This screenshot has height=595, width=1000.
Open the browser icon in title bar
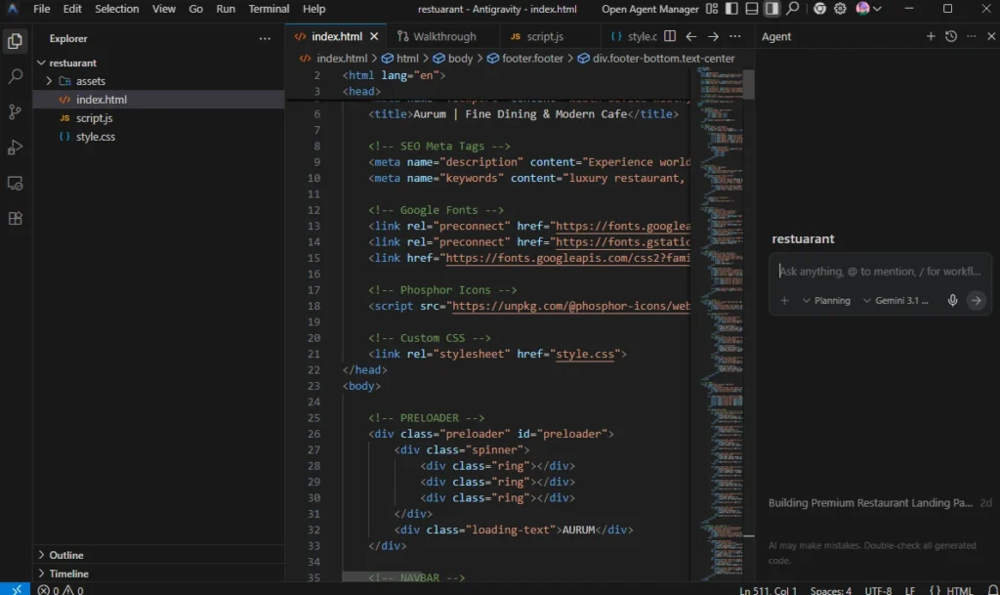[819, 9]
